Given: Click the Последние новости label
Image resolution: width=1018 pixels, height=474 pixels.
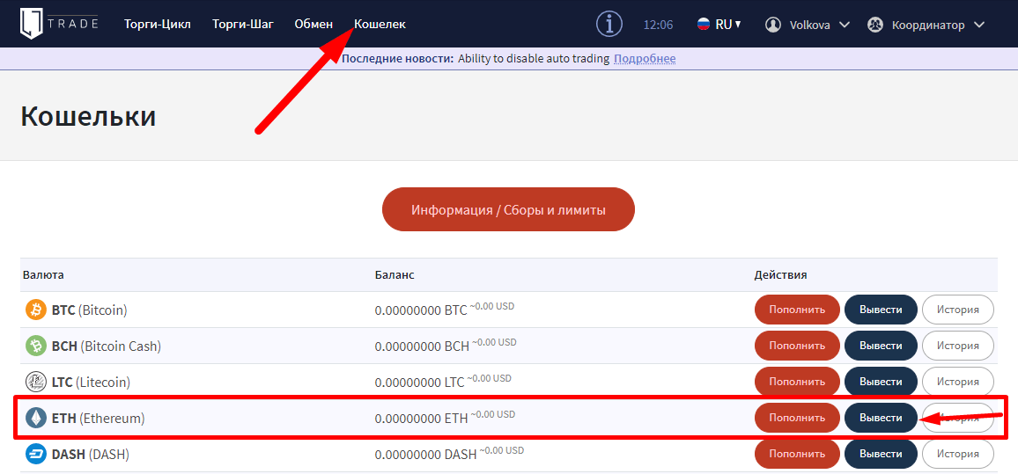Looking at the screenshot, I should point(397,59).
